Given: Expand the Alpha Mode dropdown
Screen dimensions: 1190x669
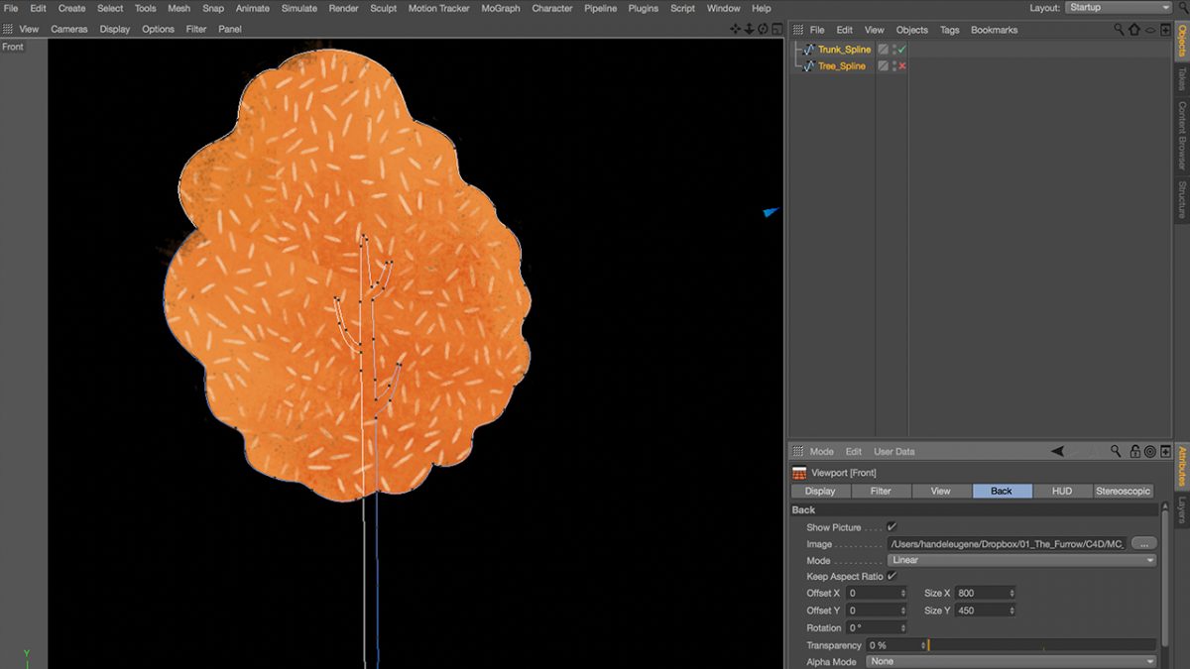Looking at the screenshot, I should point(1011,661).
